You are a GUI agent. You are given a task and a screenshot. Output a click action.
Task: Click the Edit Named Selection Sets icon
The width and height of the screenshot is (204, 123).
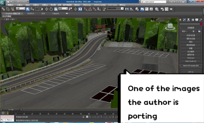click(104, 9)
